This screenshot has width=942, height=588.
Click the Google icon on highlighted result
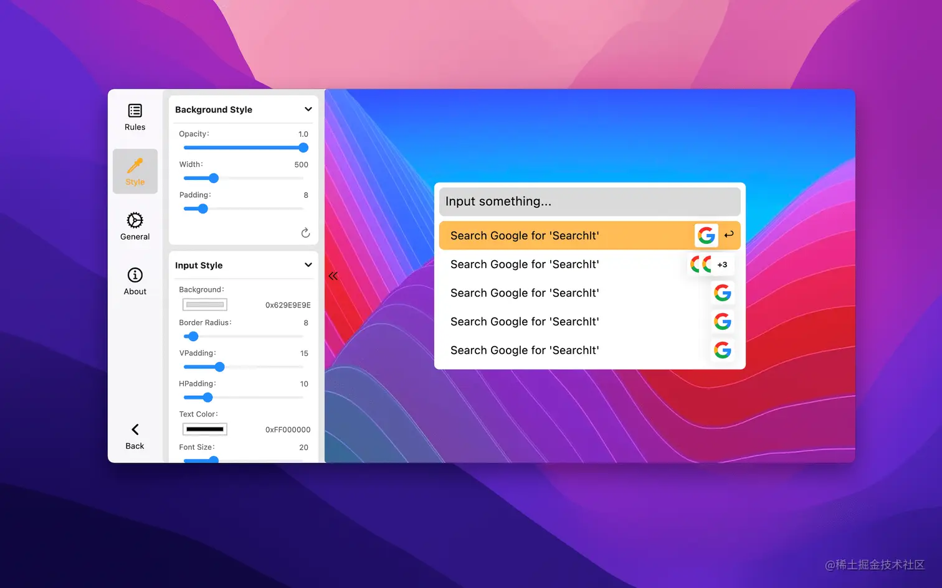[706, 235]
